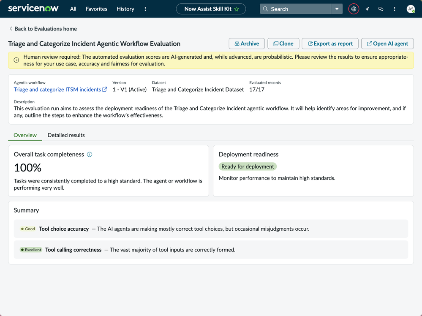
Task: Click info icon beside Overall task completeness
Action: point(90,155)
